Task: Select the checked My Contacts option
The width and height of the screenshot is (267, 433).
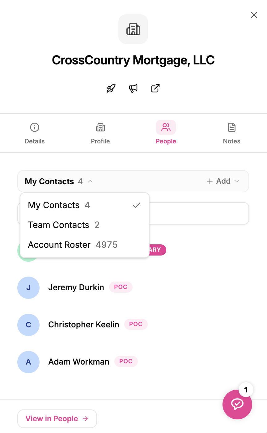Action: 85,205
